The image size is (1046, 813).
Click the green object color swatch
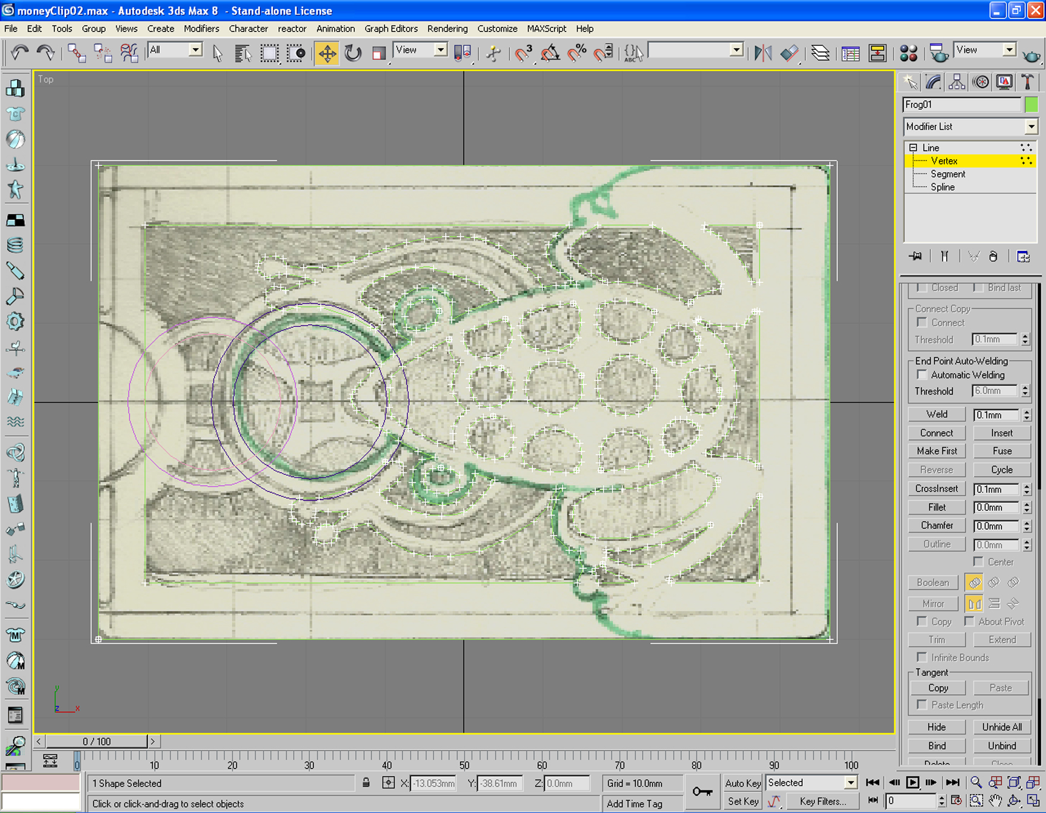coord(1031,105)
